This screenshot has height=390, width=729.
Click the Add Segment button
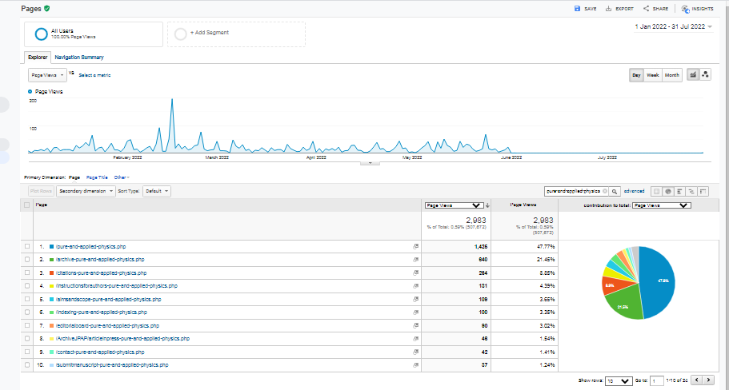point(209,34)
